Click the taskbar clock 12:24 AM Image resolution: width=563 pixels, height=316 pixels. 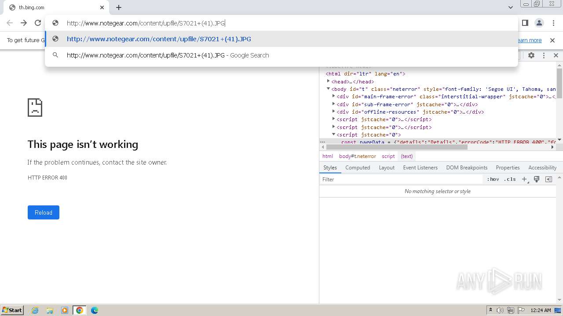[541, 310]
